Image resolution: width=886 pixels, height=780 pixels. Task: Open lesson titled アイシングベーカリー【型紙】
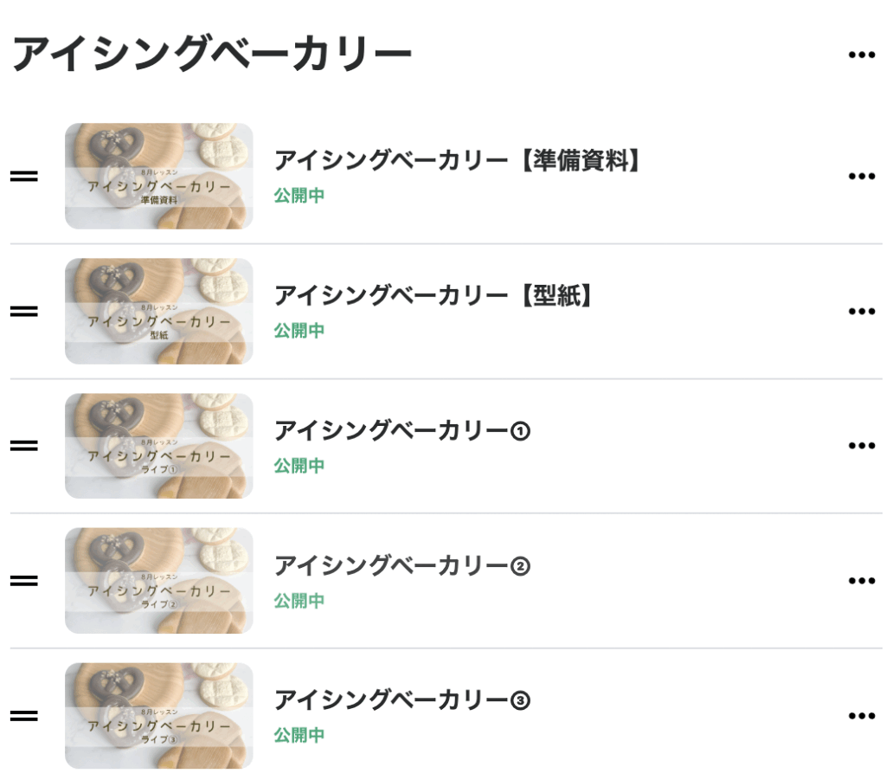tap(436, 296)
